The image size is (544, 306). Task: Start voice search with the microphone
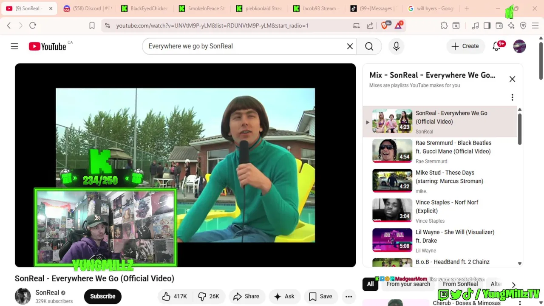(x=396, y=46)
